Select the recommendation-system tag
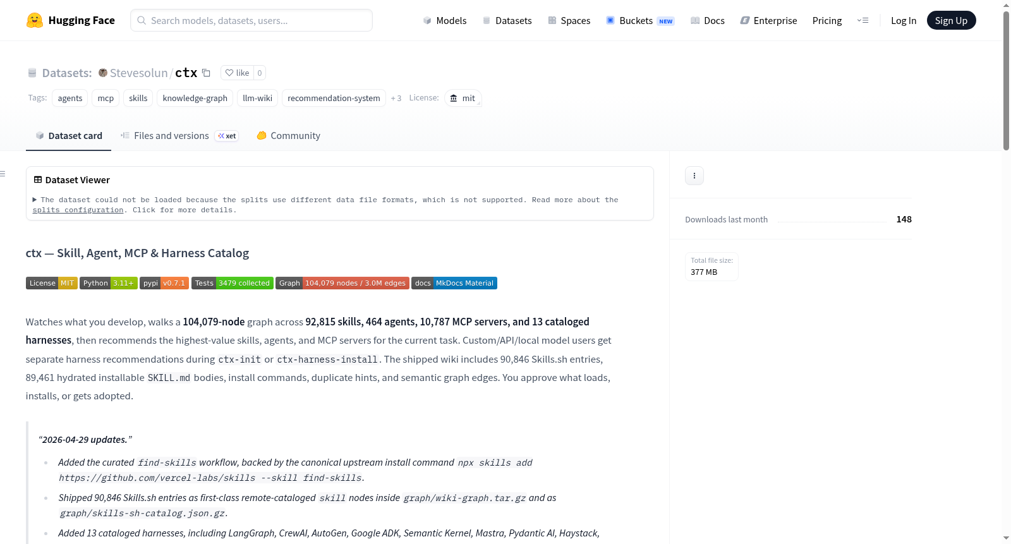1011x544 pixels. (334, 98)
